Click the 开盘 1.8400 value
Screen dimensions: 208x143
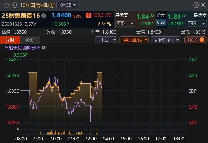tap(103, 32)
